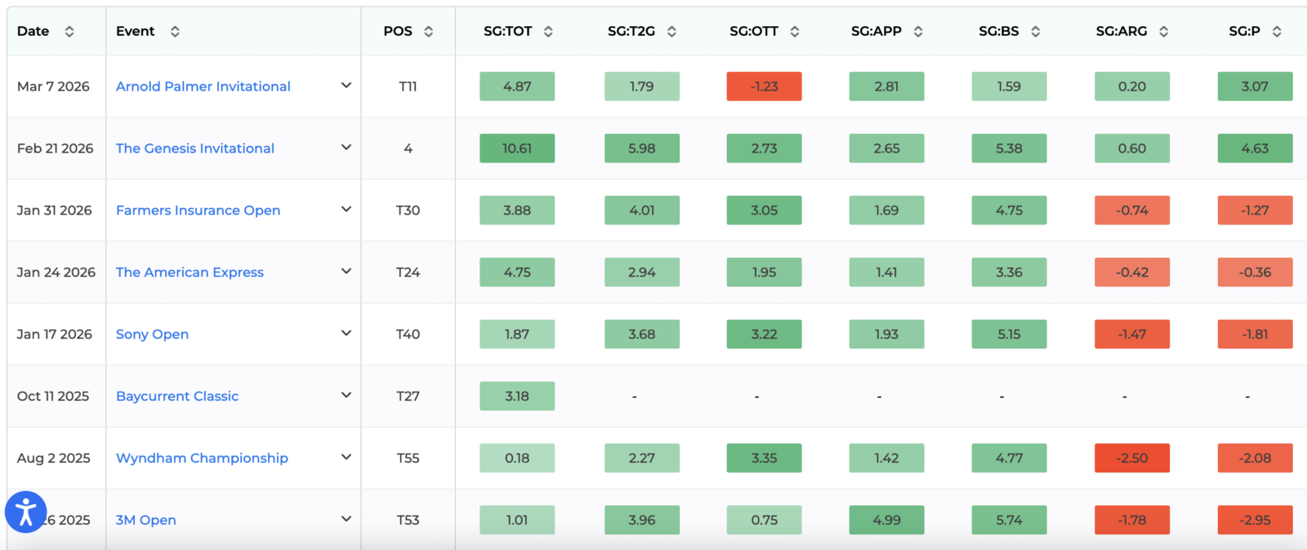Sort by POS column arrows
The image size is (1307, 550).
pyautogui.click(x=428, y=32)
